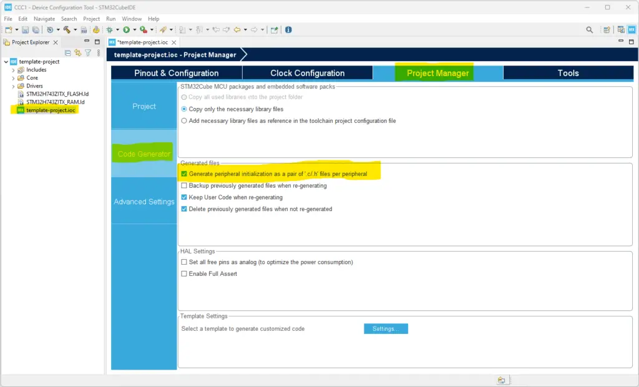
Task: Click the Collapse All icon in Project Explorer
Action: (x=68, y=53)
